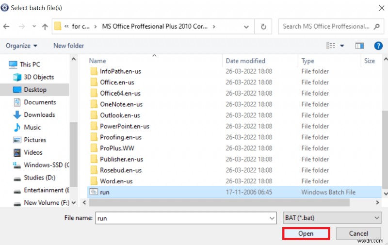Select the Rosebud.en-us folder
Screen dimensions: 388x245
120,170
